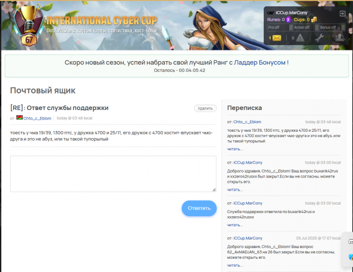The width and height of the screenshot is (353, 272).
Task: Open the chat bubble widget at right edge
Action: (x=350, y=242)
